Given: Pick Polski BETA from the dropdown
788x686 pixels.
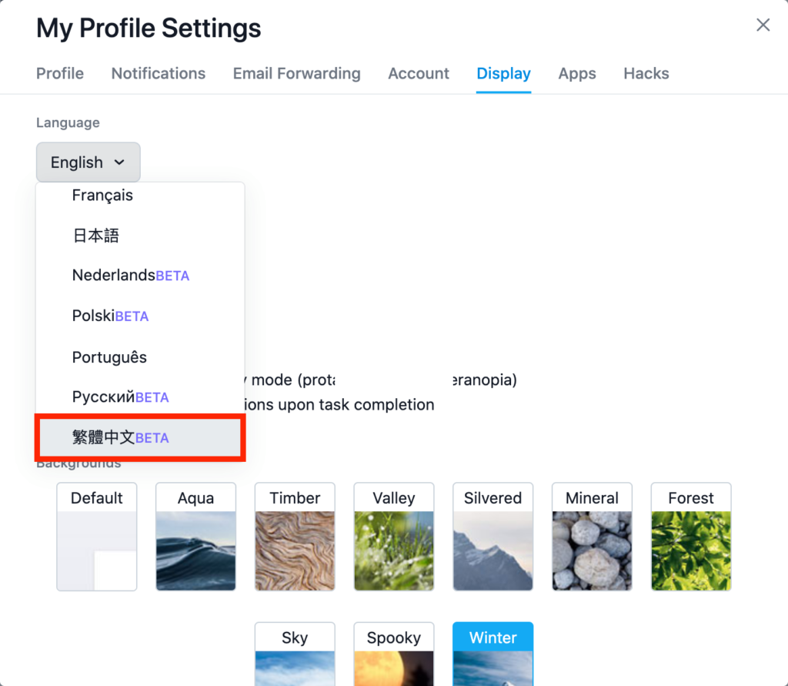Looking at the screenshot, I should pos(140,316).
